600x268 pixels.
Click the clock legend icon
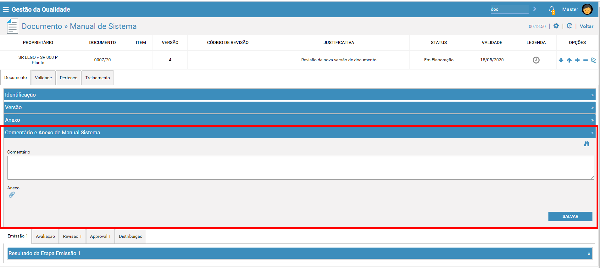pyautogui.click(x=536, y=60)
